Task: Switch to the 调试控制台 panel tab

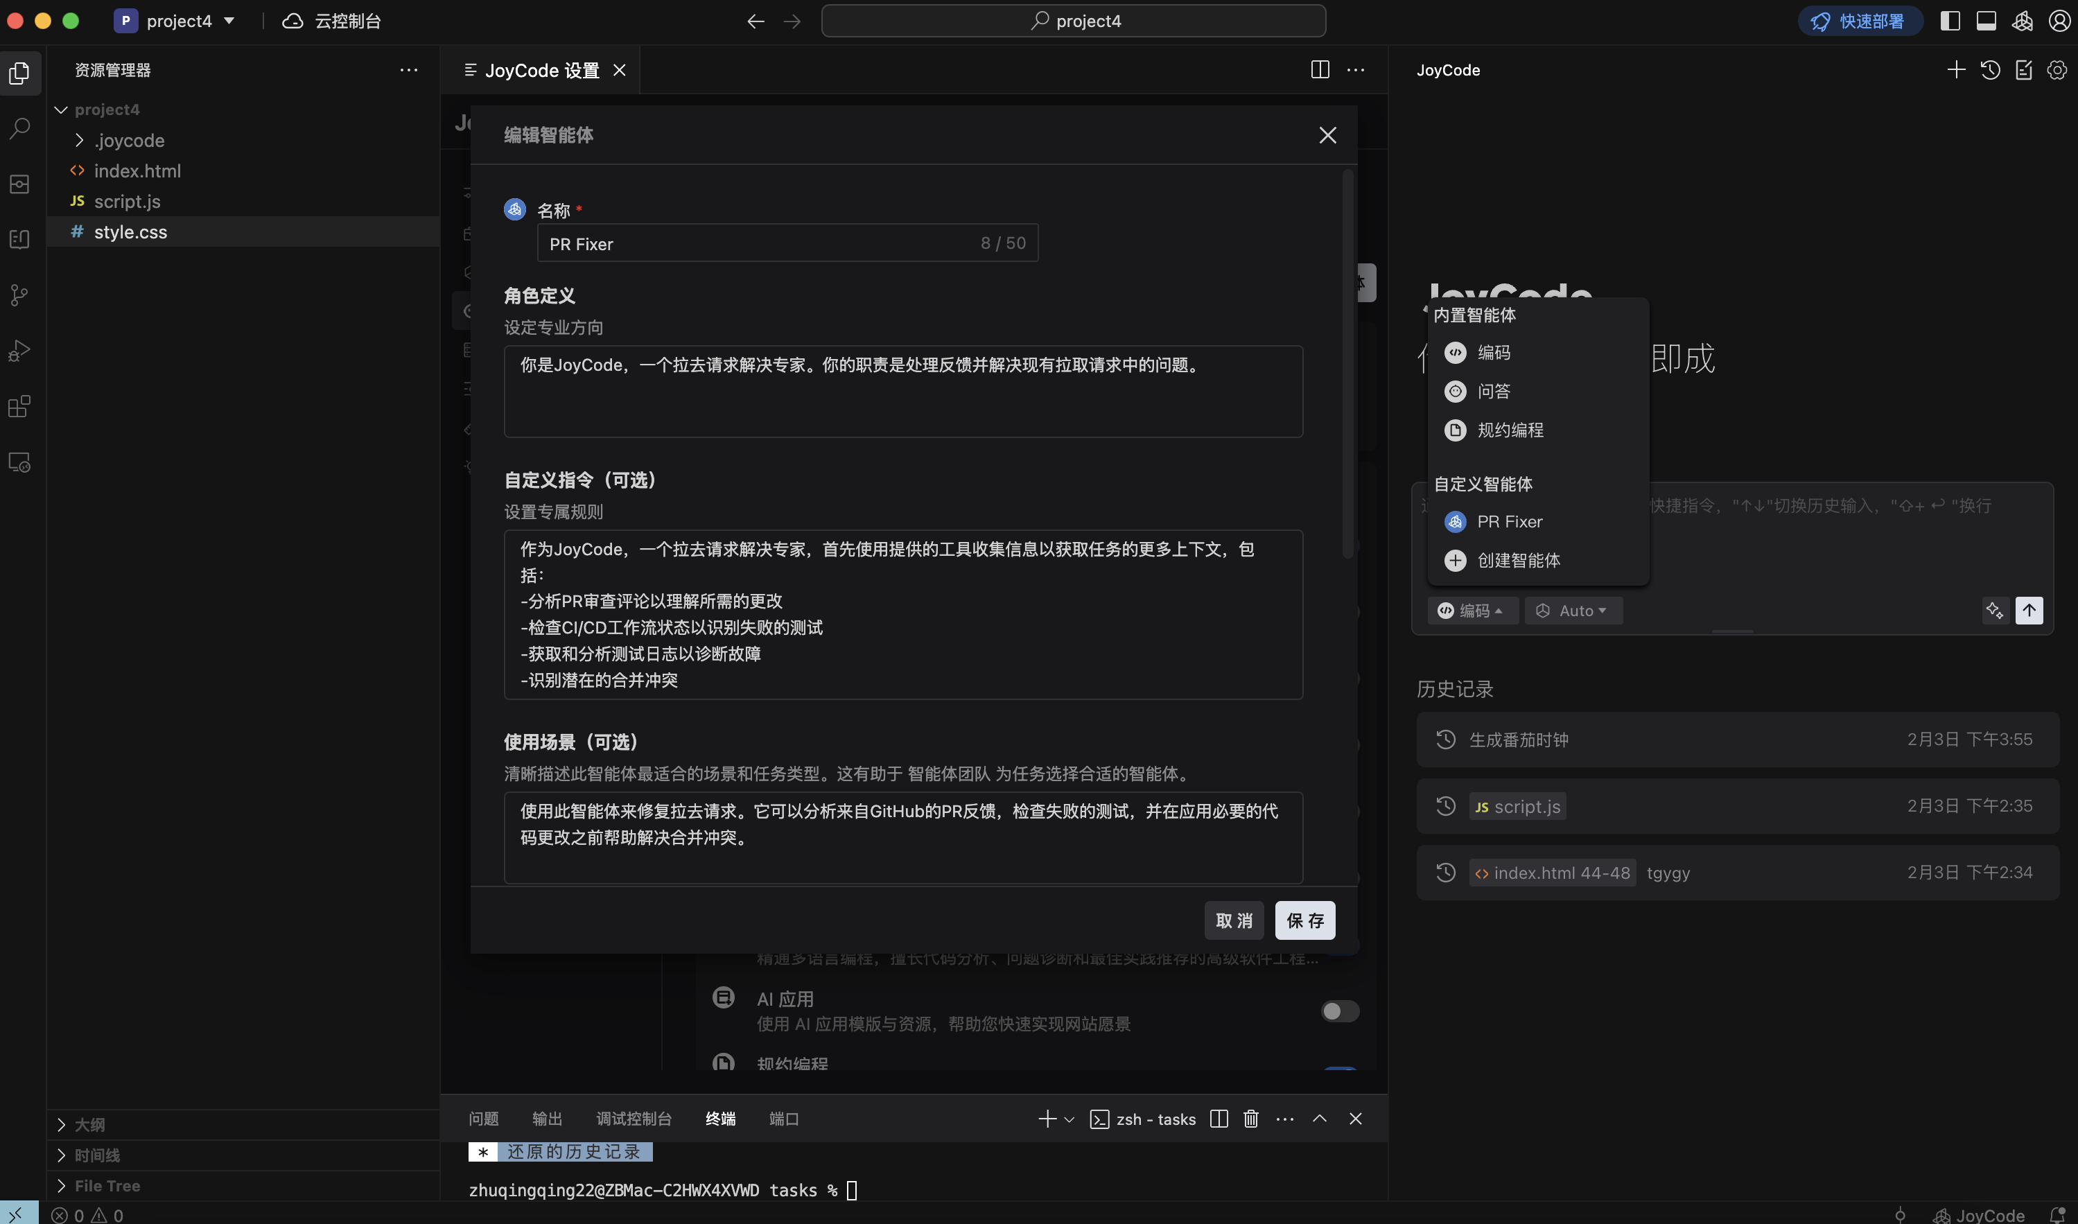Action: pos(634,1119)
